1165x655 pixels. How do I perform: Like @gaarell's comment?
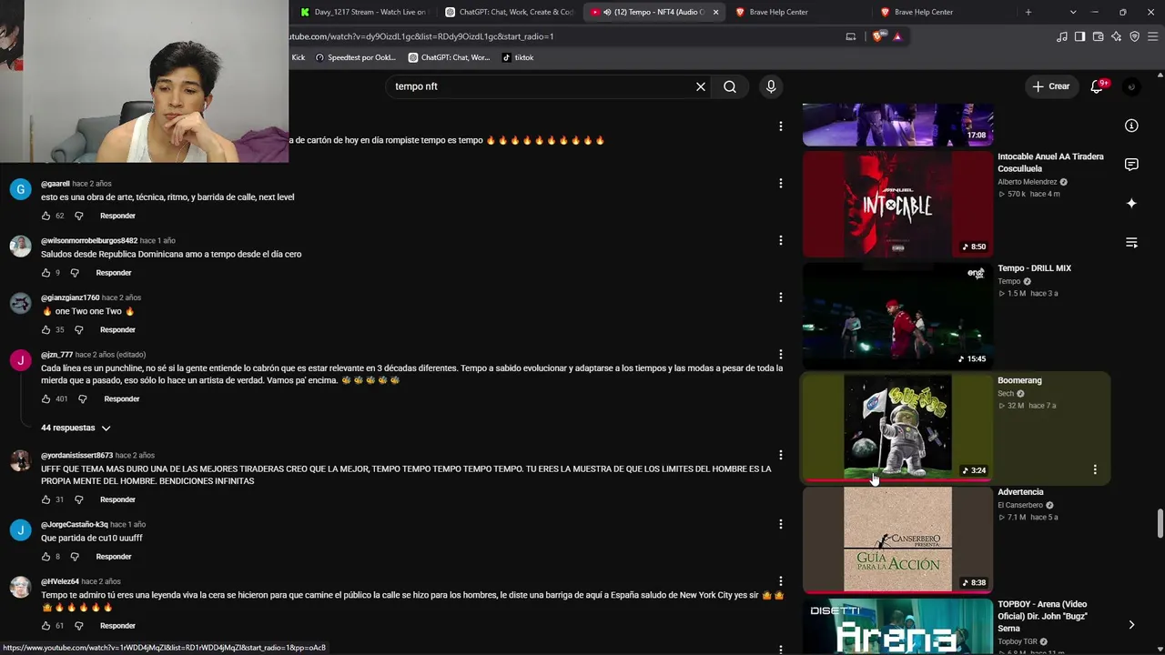click(46, 216)
